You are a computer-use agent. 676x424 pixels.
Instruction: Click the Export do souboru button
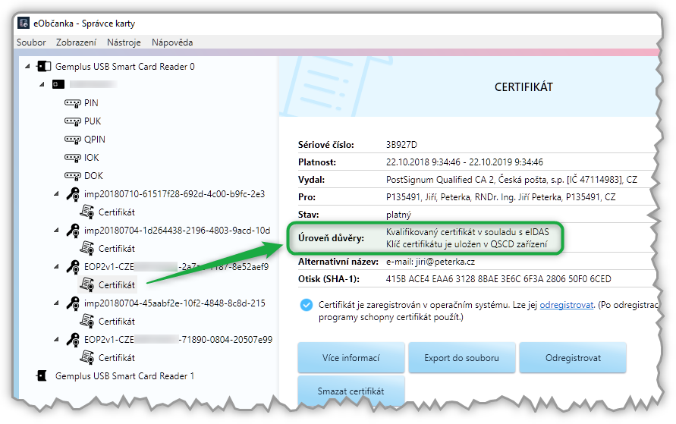pos(462,358)
